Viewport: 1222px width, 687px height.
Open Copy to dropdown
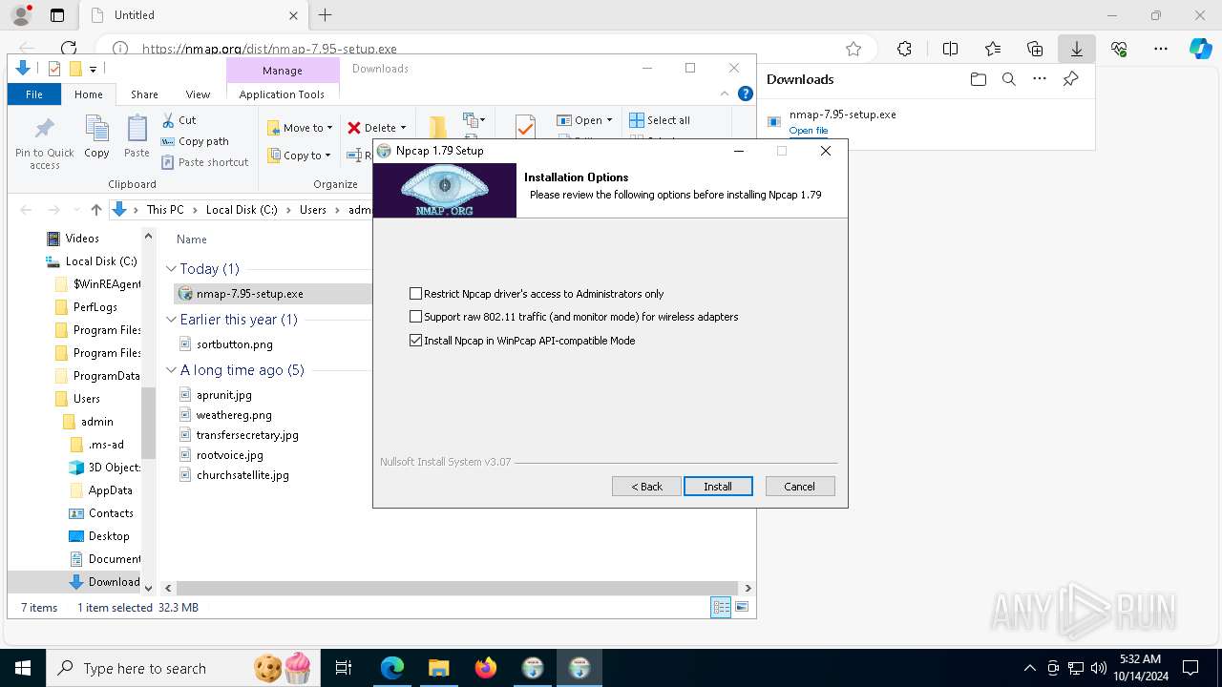[x=299, y=156]
